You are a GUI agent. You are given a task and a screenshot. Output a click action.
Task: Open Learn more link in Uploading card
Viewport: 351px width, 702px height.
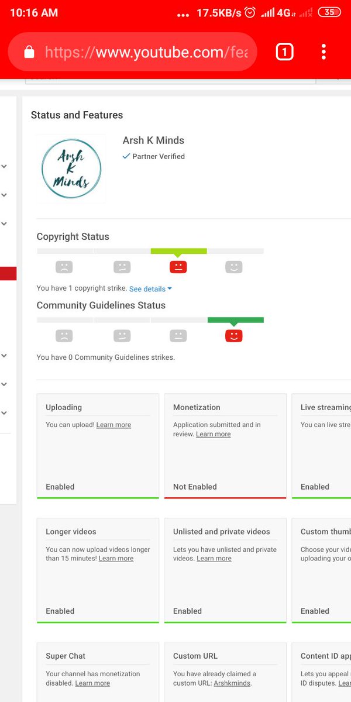[x=113, y=425]
